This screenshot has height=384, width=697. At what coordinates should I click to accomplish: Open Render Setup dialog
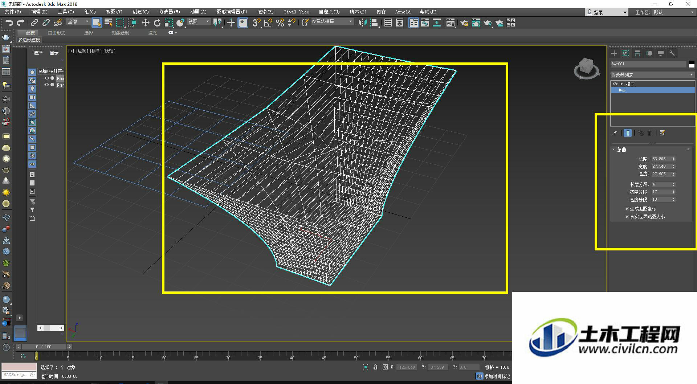point(464,23)
